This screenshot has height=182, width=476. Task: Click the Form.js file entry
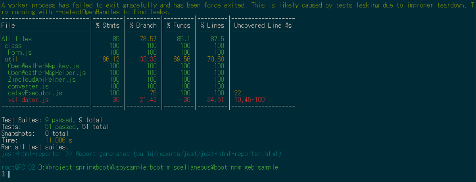pos(20,52)
